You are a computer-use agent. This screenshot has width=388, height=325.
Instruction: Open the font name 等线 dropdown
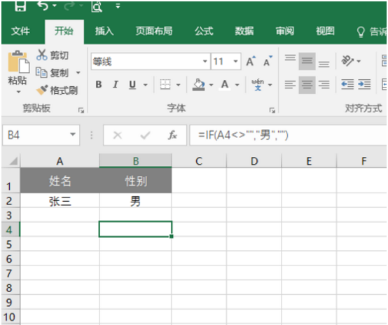pos(205,61)
